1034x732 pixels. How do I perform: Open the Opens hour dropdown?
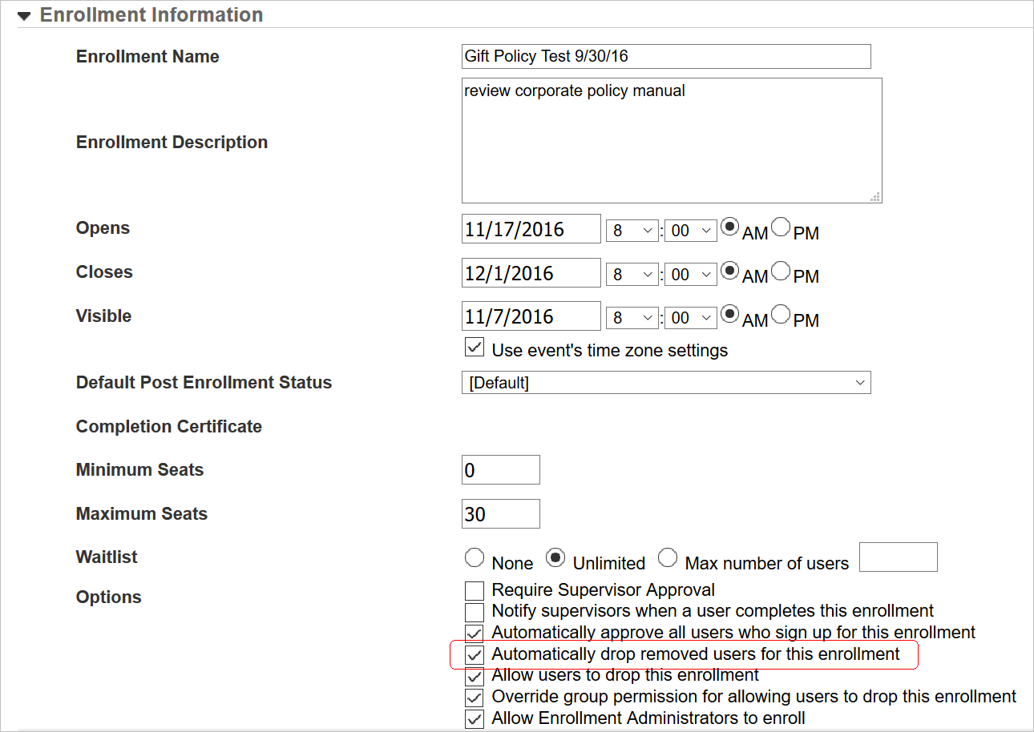(x=632, y=230)
